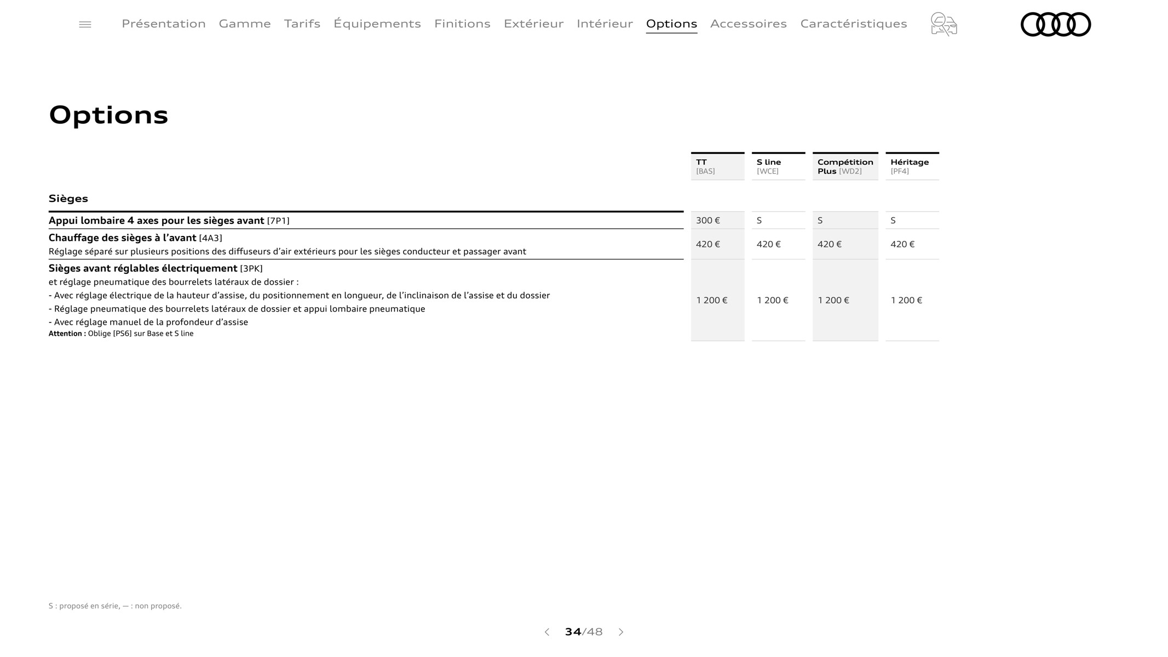
Task: Go to the previous page arrow
Action: 546,632
